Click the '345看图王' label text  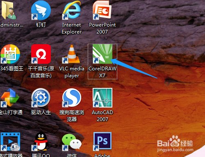click(x=11, y=69)
